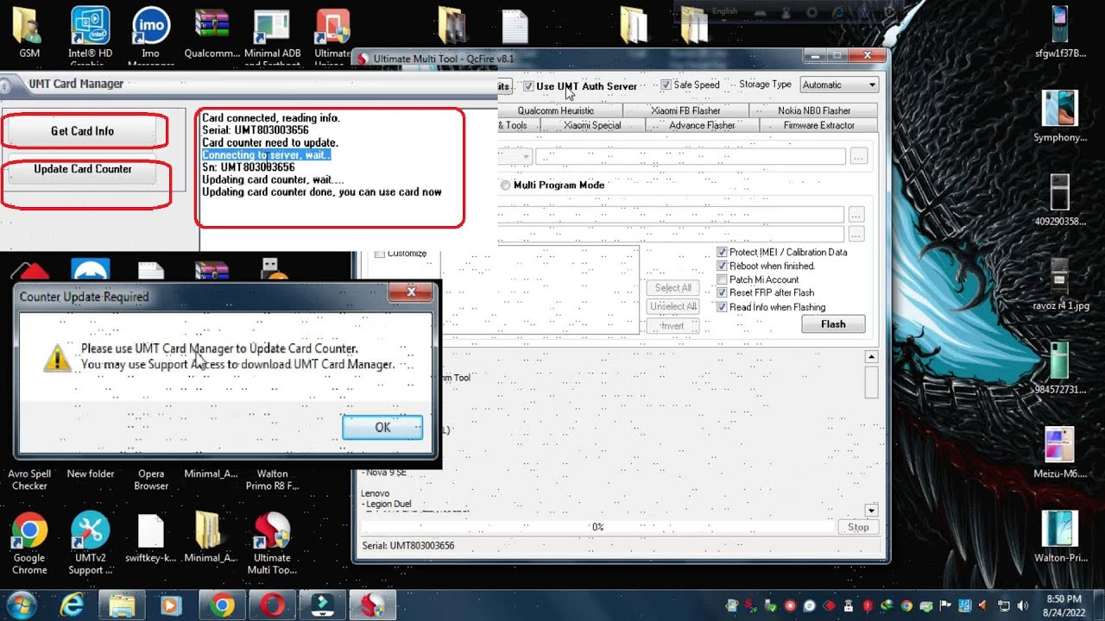Select the Walton-Pri image file icon

(1060, 536)
